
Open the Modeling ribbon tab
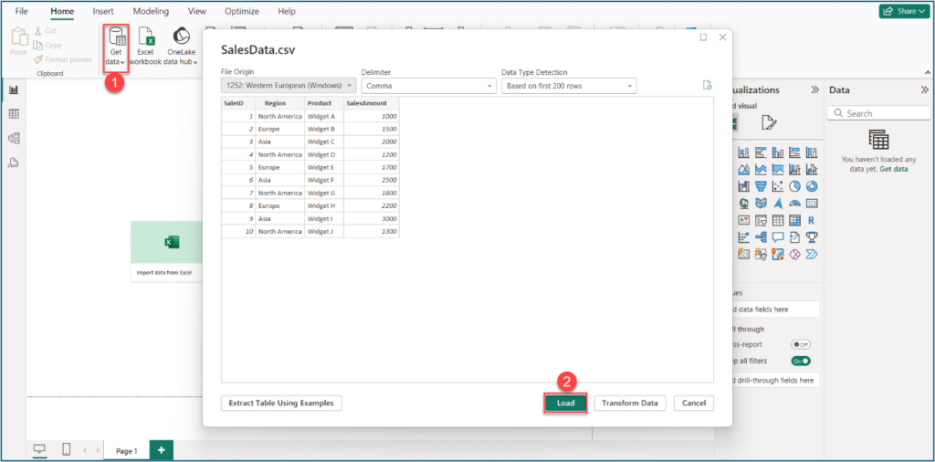[x=151, y=11]
